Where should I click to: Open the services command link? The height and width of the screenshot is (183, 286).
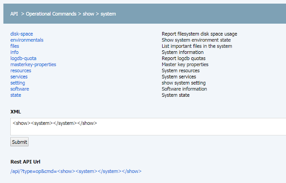point(19,77)
